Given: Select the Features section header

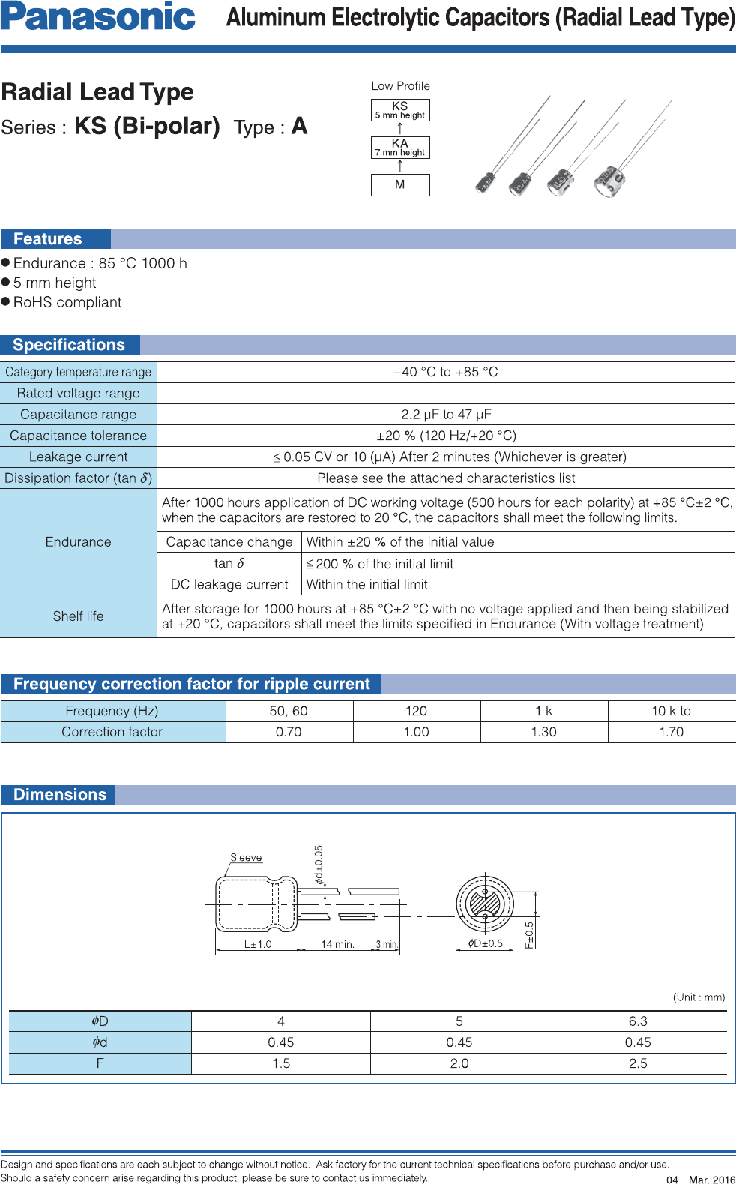Looking at the screenshot, I should 48,239.
